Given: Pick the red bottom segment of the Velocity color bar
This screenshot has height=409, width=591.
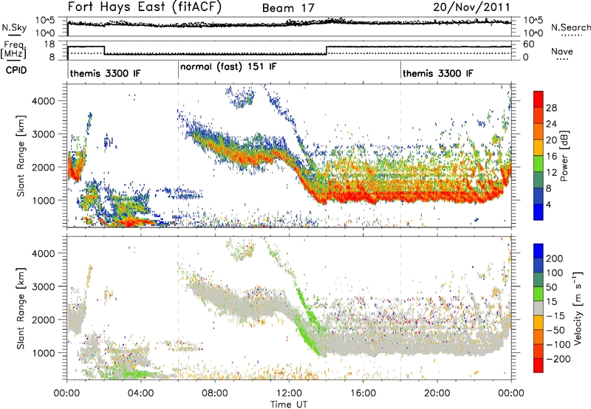Looking at the screenshot, I should 539,365.
